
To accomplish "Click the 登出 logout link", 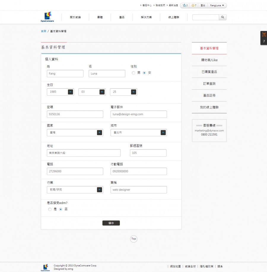I will (203, 5).
